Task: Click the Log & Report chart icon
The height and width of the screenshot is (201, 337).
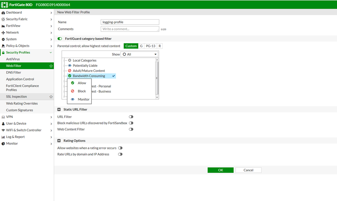Action: point(3,137)
